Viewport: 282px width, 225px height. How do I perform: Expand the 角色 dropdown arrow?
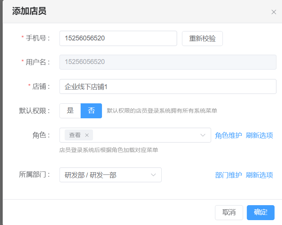[202, 135]
